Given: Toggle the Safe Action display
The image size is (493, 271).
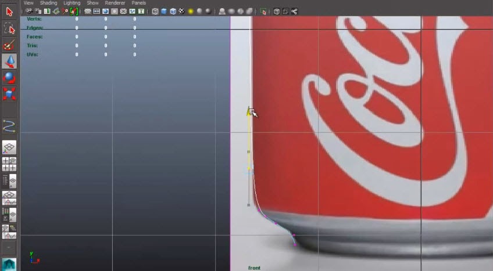Looking at the screenshot, I should tap(133, 12).
